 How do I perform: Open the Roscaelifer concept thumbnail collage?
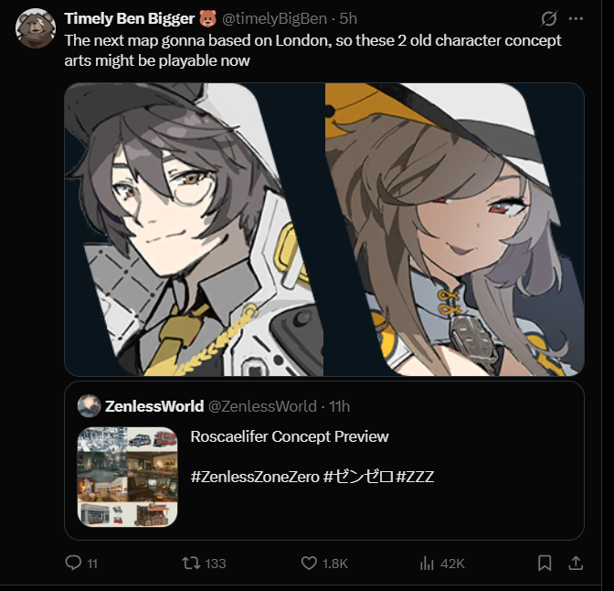[x=128, y=477]
